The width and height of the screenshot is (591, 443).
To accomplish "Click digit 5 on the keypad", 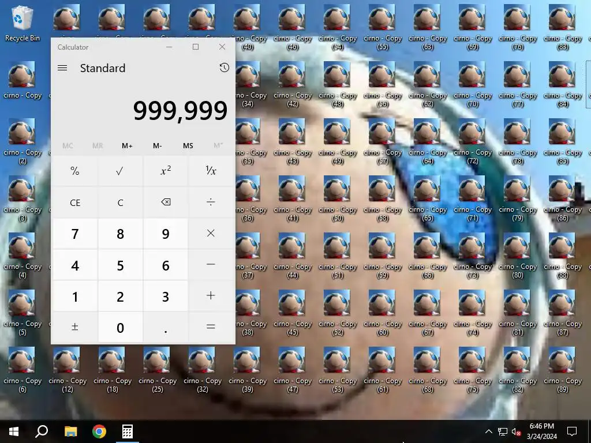I will tap(120, 265).
